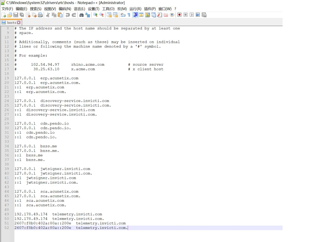Click the Close document icon
Screen dimensions: 316x242
click(28, 15)
